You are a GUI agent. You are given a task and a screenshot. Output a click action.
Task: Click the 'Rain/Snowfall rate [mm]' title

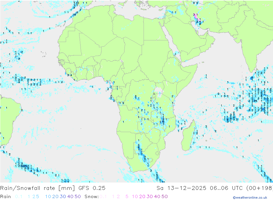point(37,188)
